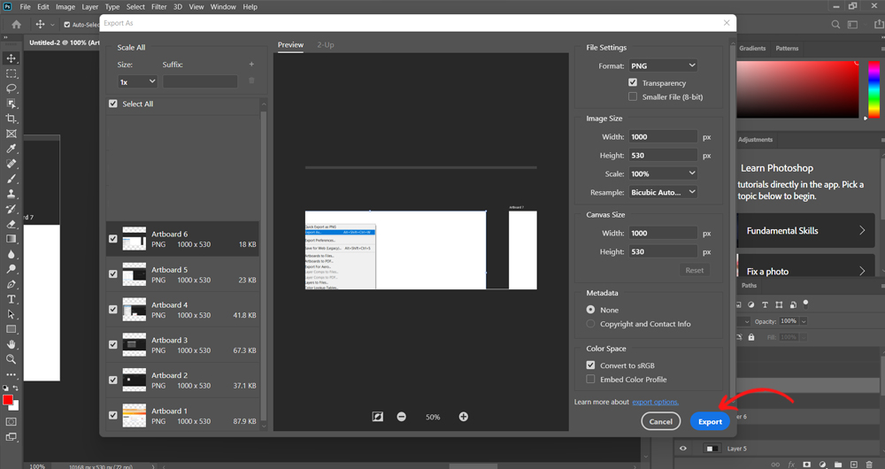Select Copyright and Contact Info metadata option

[x=591, y=324]
